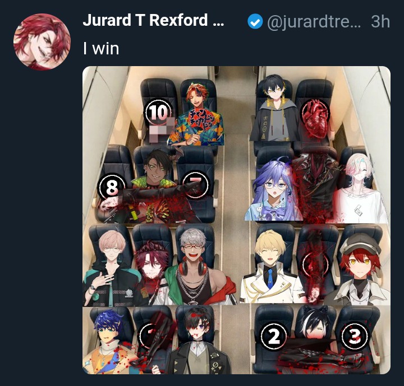Click the @jurardtre... handle
The height and width of the screenshot is (386, 404).
(x=314, y=22)
